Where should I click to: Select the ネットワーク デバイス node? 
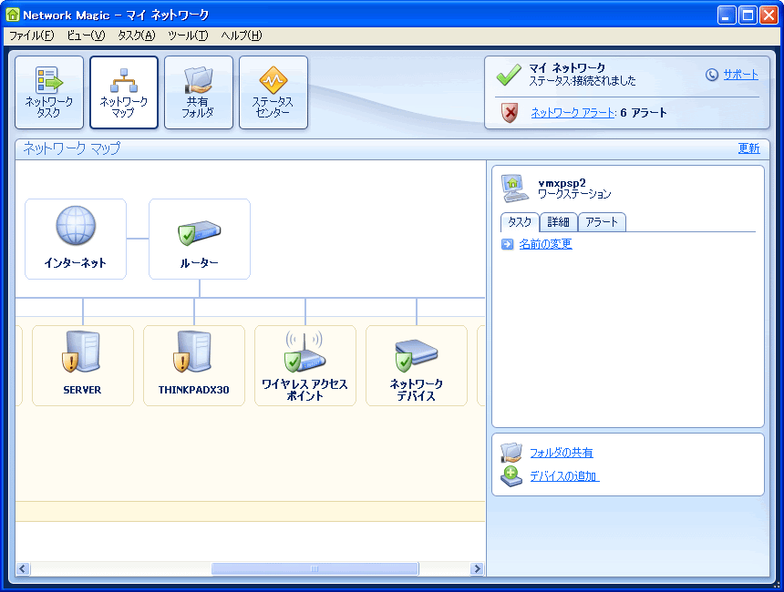click(417, 366)
